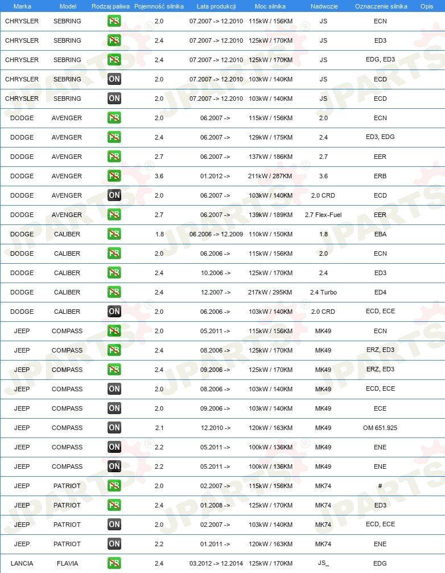Click petrol icon in Caliber 2.4 Turbo row
The image size is (445, 573).
pos(114,292)
